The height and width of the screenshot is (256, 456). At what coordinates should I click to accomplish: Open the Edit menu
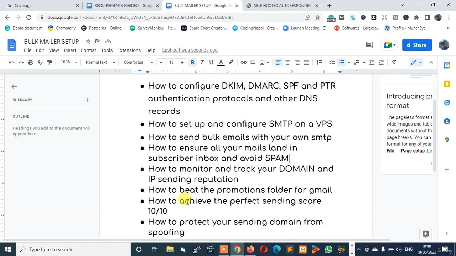[40, 50]
